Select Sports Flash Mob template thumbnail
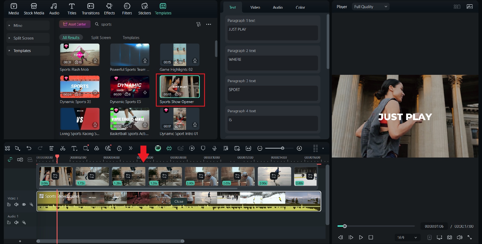Viewport: 482px width, 244px height. [80, 54]
